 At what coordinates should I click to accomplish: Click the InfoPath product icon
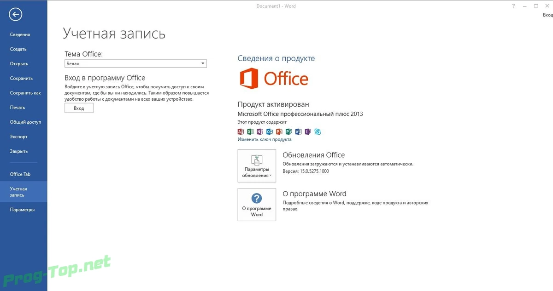click(x=308, y=131)
